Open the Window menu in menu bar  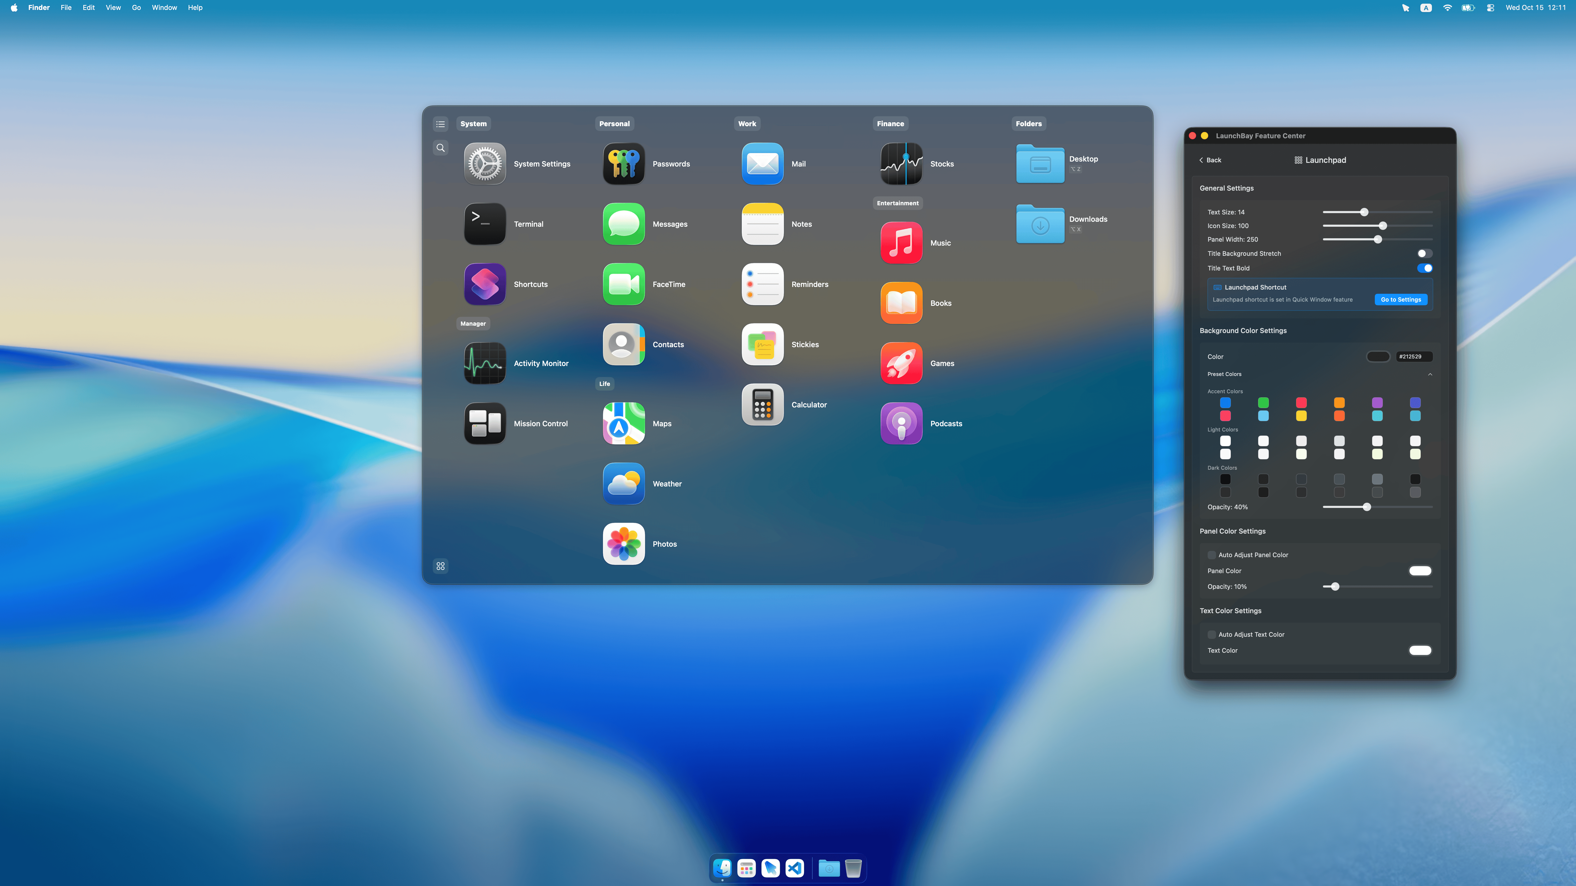pos(164,7)
